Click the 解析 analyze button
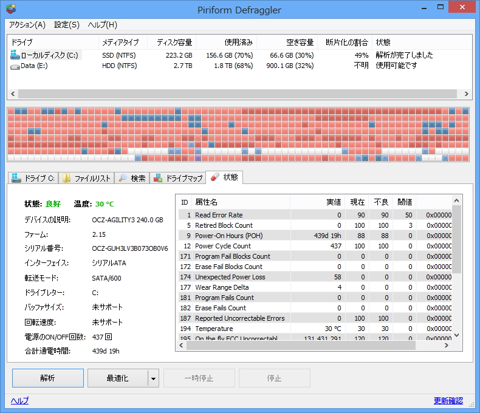 pos(48,378)
